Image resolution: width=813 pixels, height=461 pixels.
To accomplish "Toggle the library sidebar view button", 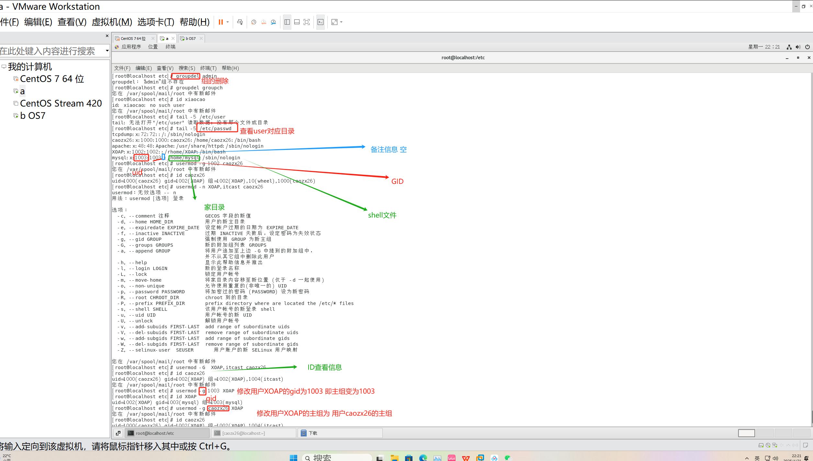I will (x=287, y=22).
